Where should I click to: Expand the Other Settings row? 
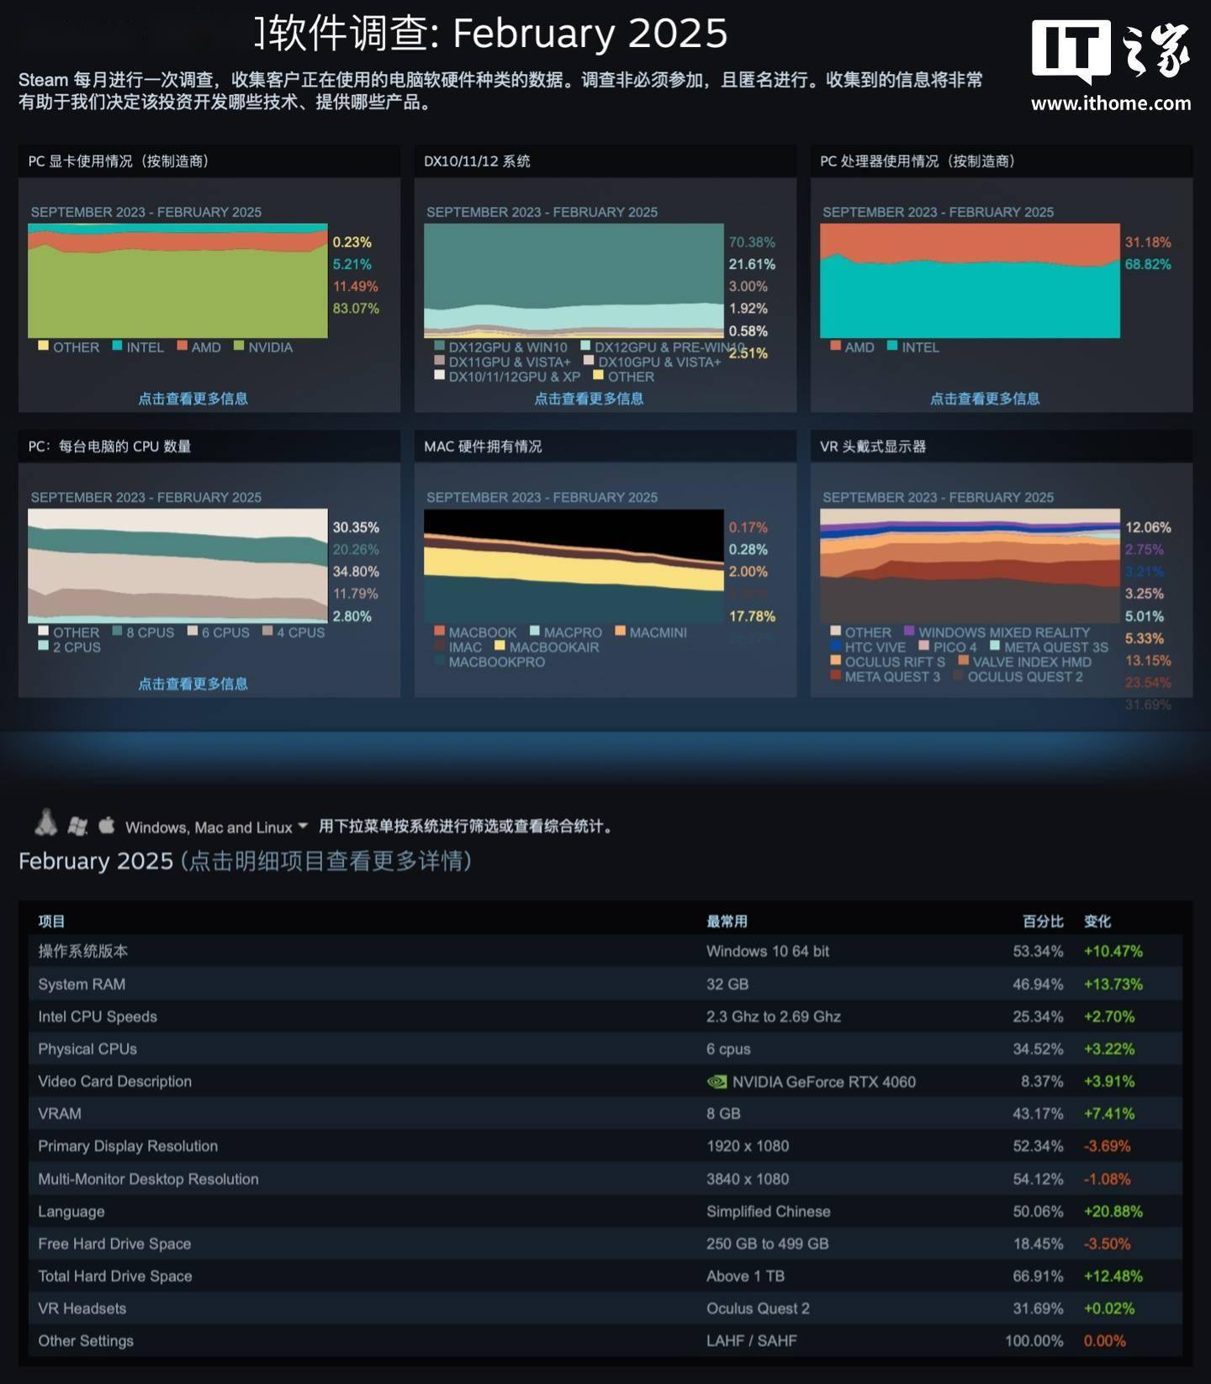tap(605, 1340)
